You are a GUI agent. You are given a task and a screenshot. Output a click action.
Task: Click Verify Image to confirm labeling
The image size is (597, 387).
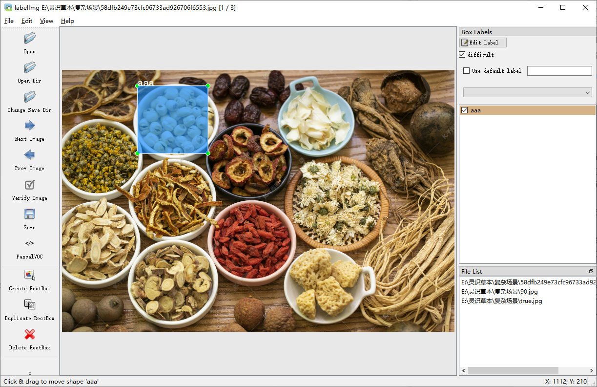(29, 185)
